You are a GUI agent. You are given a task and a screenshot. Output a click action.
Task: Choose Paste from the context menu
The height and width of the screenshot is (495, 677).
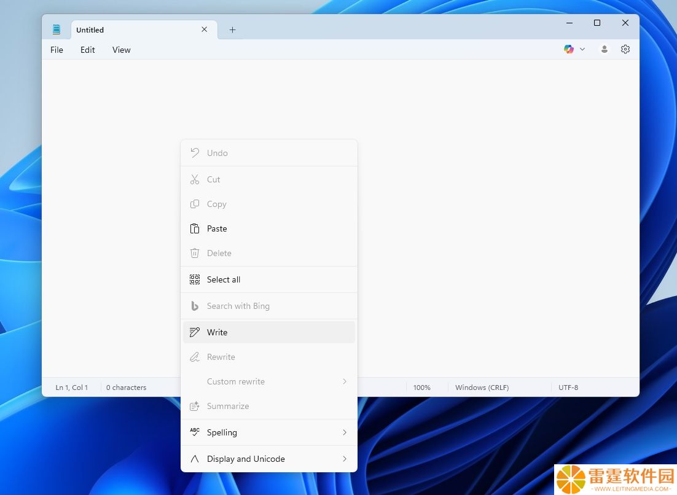coord(269,228)
